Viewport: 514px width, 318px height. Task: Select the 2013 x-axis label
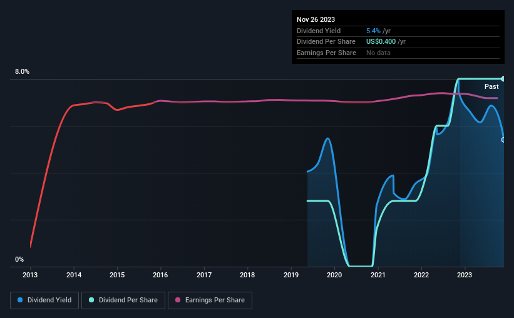(x=30, y=275)
